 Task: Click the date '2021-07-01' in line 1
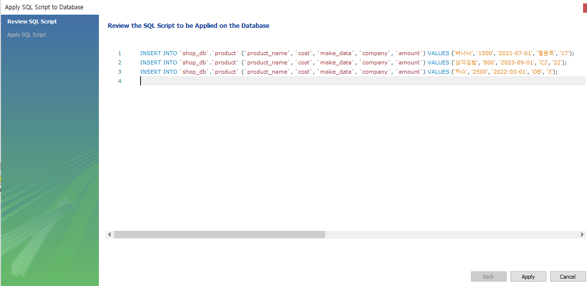coord(515,53)
